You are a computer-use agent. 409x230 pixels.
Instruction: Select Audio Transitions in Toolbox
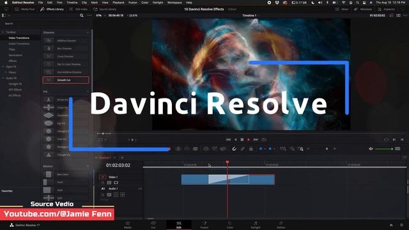[19, 44]
